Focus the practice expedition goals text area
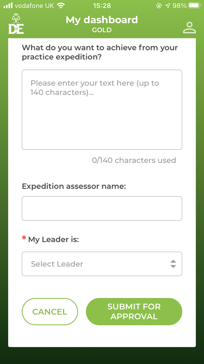Screen dimensions: 204x364 (102, 109)
